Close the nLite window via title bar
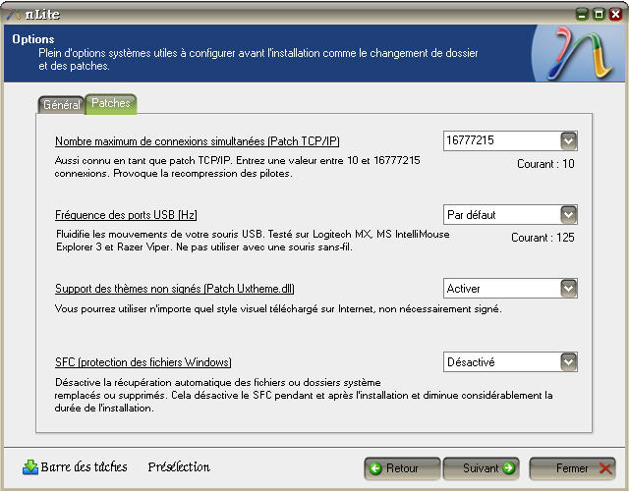The height and width of the screenshot is (491, 629). (615, 15)
